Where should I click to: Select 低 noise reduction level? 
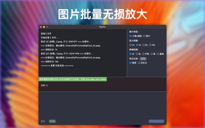pyautogui.click(x=137, y=54)
